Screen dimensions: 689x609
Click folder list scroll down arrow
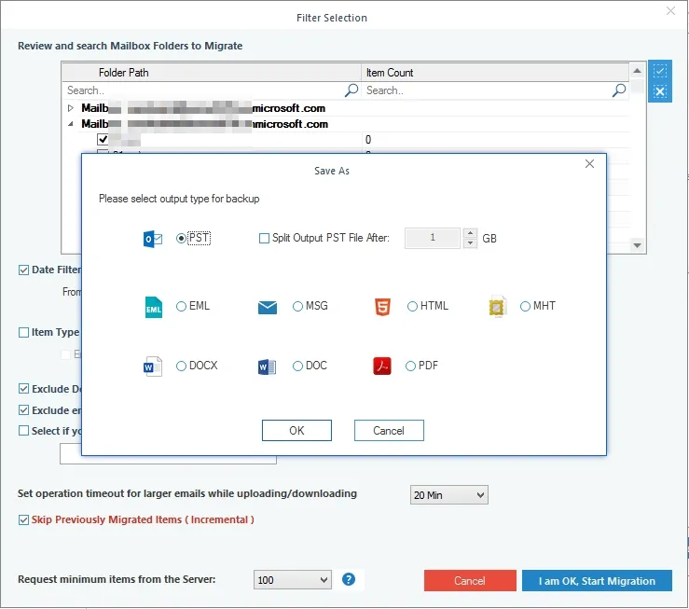(637, 245)
